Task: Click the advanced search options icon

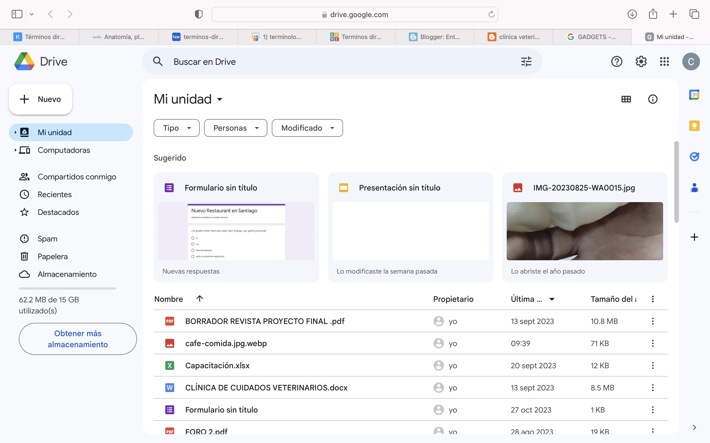Action: click(526, 61)
